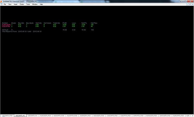
Task: Open the Charts menu
Action: (22, 4)
